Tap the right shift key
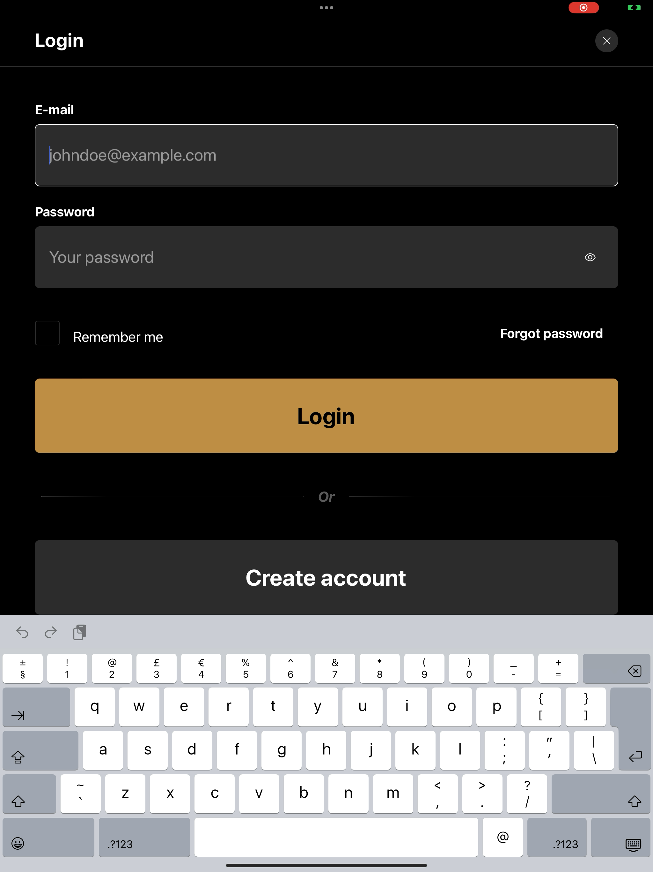 pyautogui.click(x=601, y=794)
